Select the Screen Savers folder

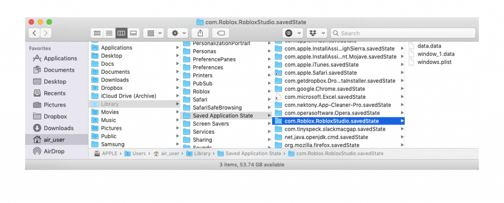pos(226,124)
